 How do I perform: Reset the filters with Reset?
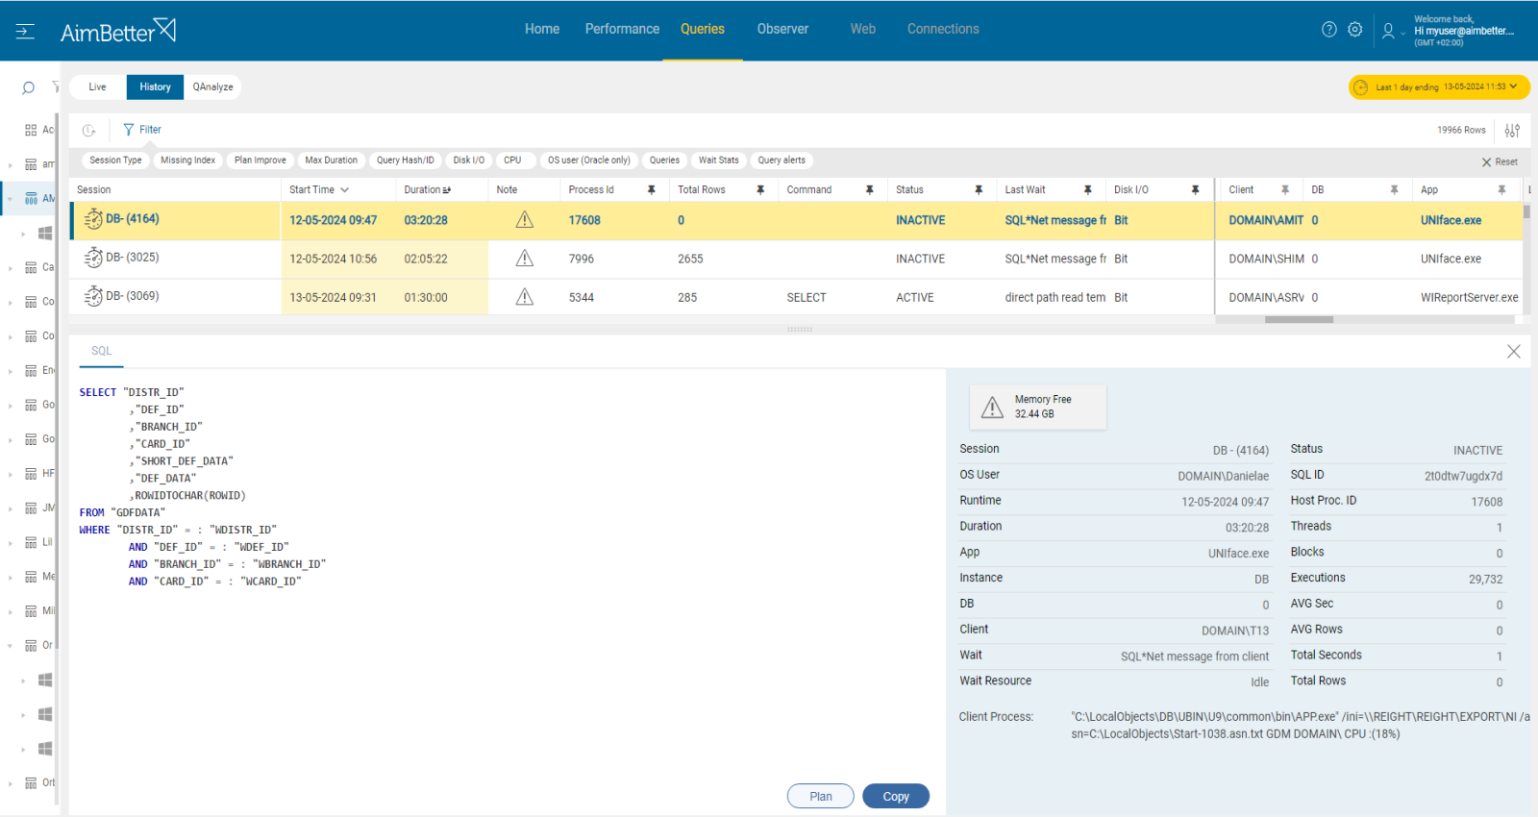point(1500,162)
